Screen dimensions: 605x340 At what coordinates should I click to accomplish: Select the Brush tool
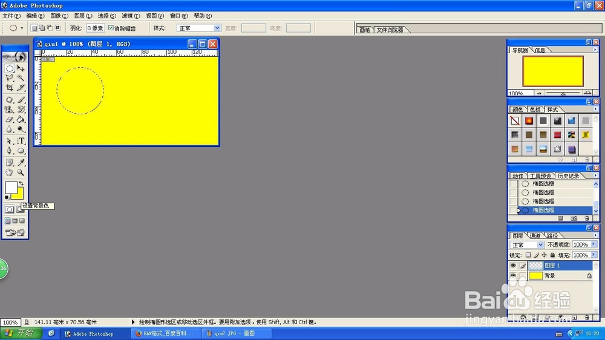(21, 100)
